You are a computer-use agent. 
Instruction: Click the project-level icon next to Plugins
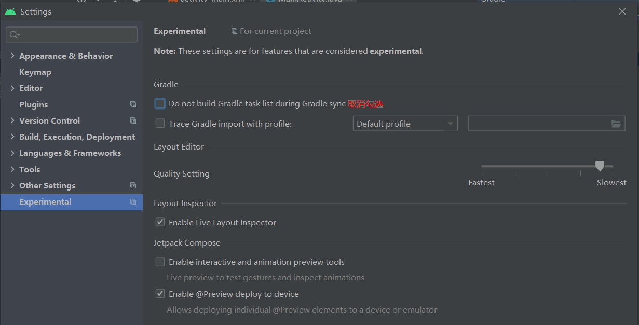pos(133,104)
